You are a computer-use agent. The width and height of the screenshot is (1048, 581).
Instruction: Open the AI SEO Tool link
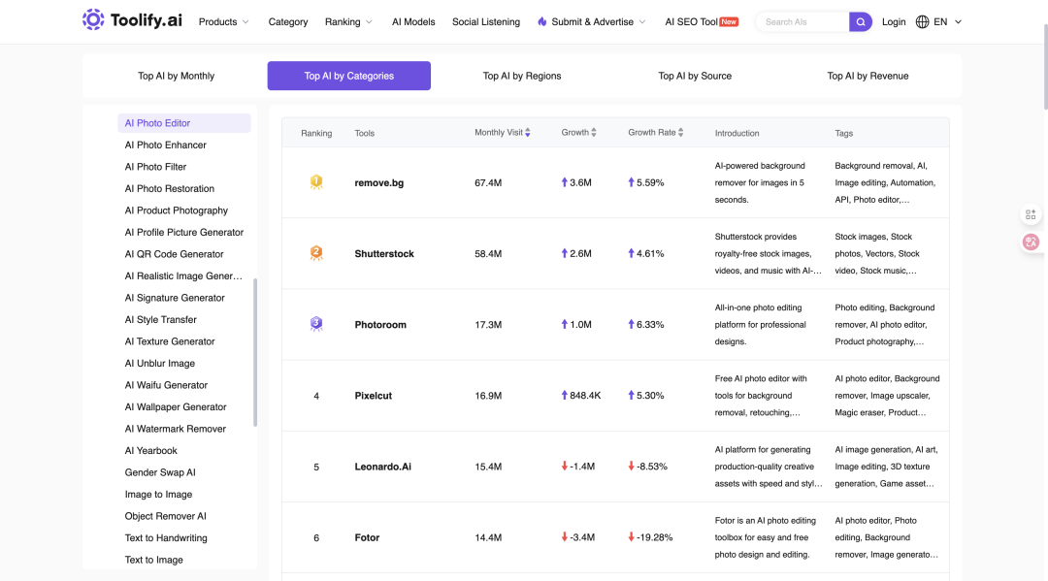(691, 22)
